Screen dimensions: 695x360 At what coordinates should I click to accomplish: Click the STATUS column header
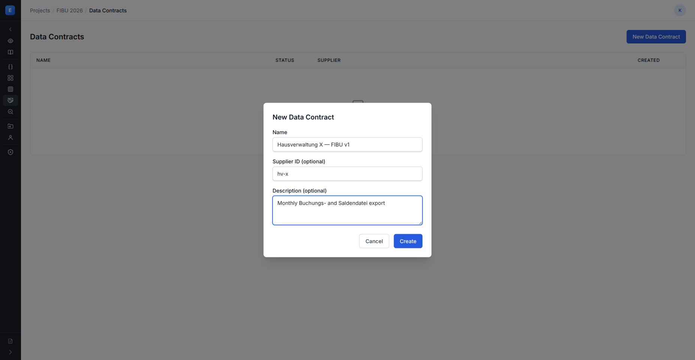coord(285,60)
